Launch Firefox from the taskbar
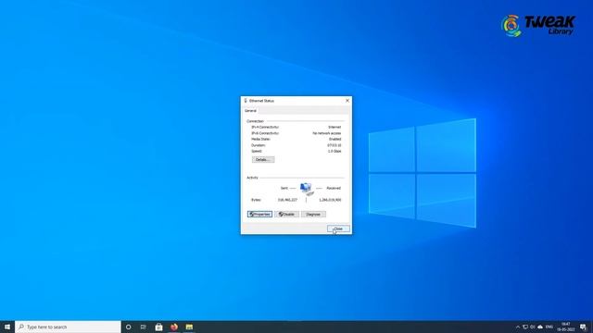The width and height of the screenshot is (593, 333). click(x=174, y=327)
